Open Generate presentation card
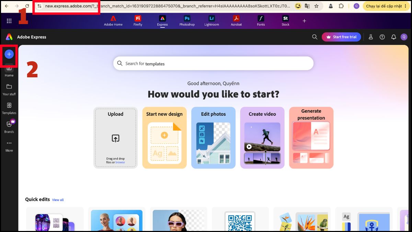This screenshot has width=412, height=232. [311, 138]
